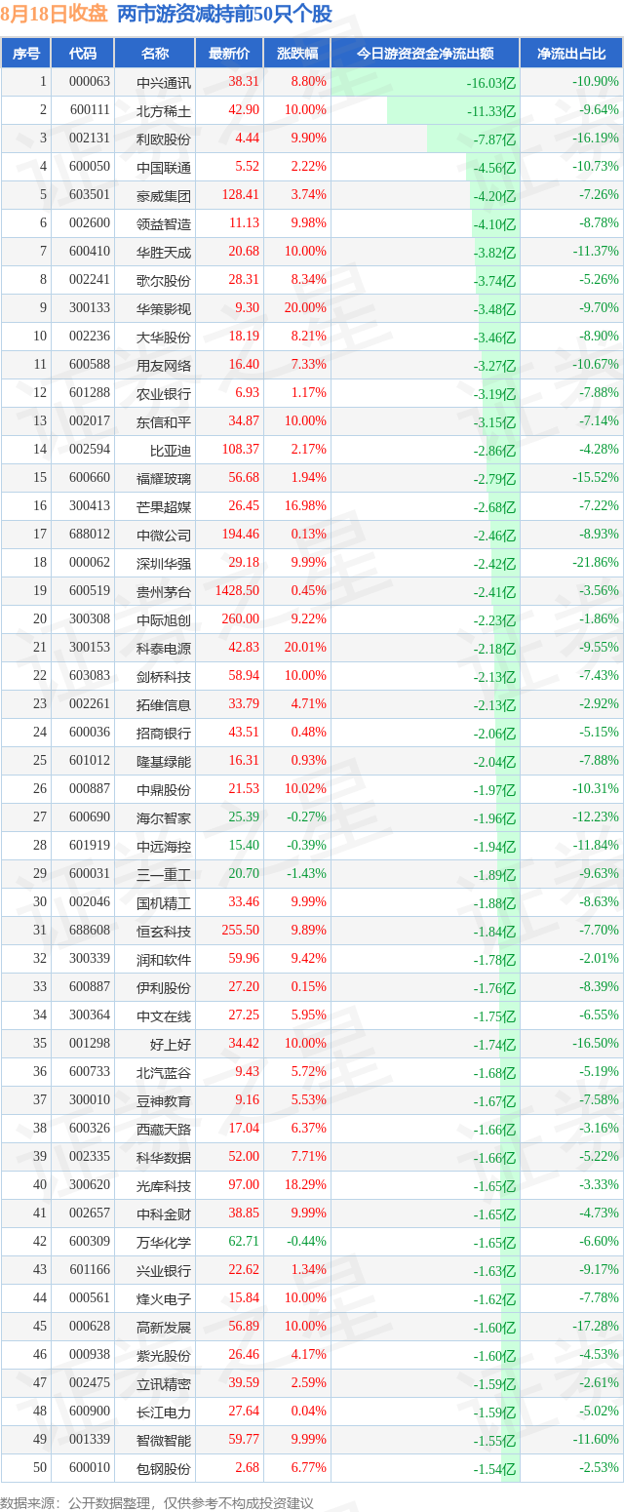
Task: Select stock name 歌尔股份
Action: (164, 281)
